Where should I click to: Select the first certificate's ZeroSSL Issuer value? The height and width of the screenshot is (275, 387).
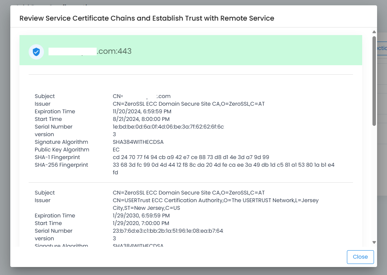[189, 104]
